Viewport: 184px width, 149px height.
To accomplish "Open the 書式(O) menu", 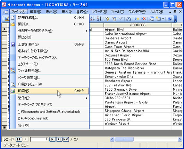I will pos(82,11).
